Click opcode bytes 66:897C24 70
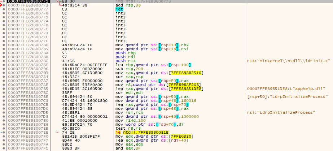Screen dimensions: 333x151 point(77,124)
